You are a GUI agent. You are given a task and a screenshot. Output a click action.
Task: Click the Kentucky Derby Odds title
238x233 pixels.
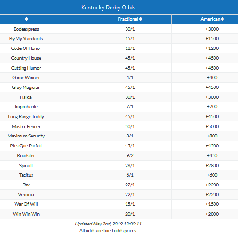click(x=108, y=8)
